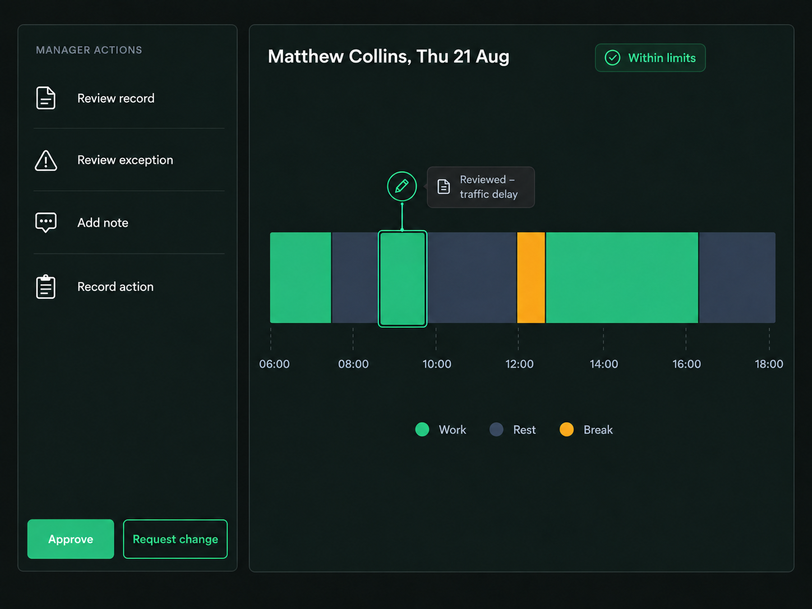Select the first green work block starting at 06:00
Image resolution: width=812 pixels, height=609 pixels.
tap(301, 278)
